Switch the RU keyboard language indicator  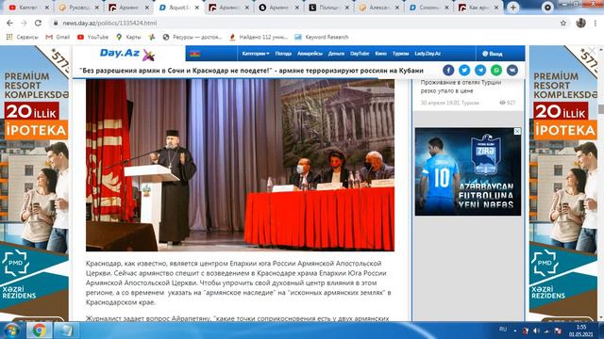point(503,330)
